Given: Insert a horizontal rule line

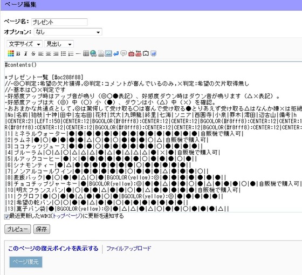Looking at the screenshot, I should pos(78,53).
